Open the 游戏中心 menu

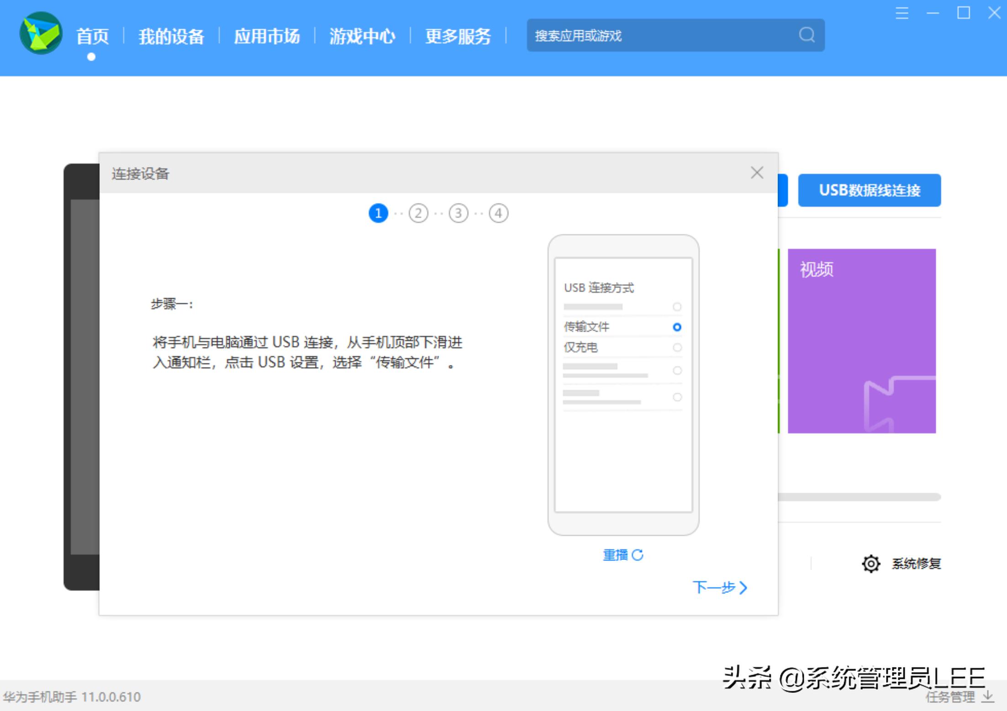[362, 37]
